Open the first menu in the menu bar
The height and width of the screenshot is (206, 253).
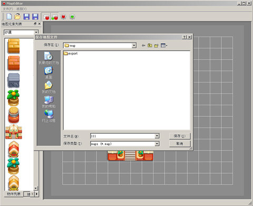tap(8, 9)
